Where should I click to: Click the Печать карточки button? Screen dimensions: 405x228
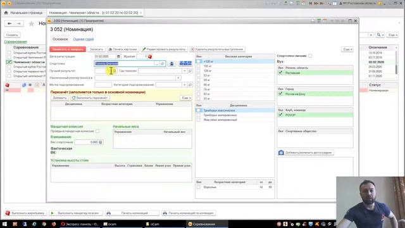pyautogui.click(x=123, y=49)
